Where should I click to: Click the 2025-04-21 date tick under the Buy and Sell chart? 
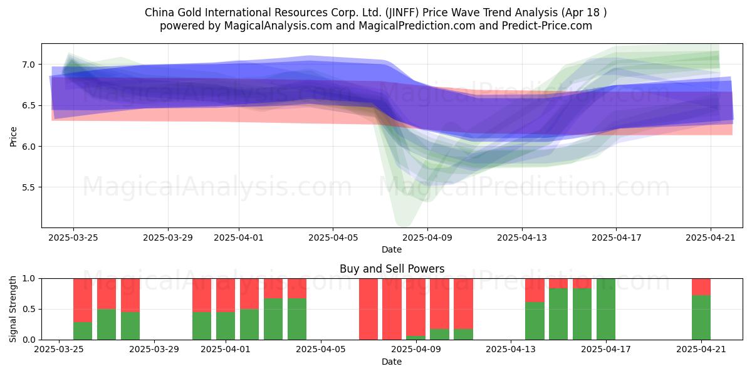701,350
